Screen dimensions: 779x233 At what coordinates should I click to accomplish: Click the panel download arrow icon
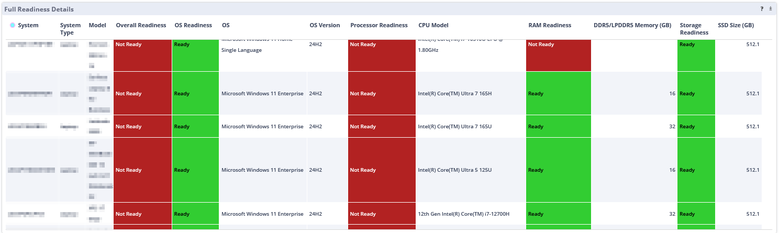click(771, 9)
